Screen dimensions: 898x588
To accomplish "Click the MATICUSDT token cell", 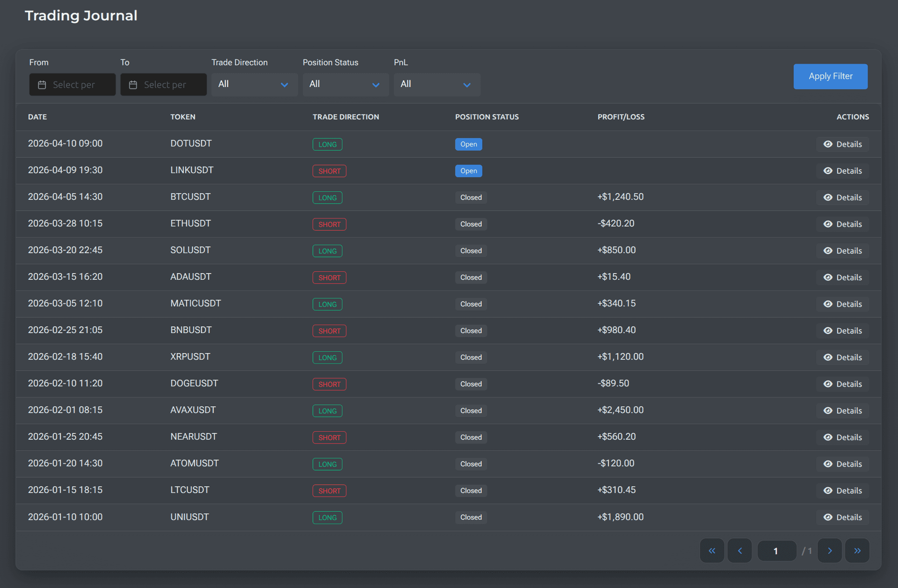I will pos(196,304).
